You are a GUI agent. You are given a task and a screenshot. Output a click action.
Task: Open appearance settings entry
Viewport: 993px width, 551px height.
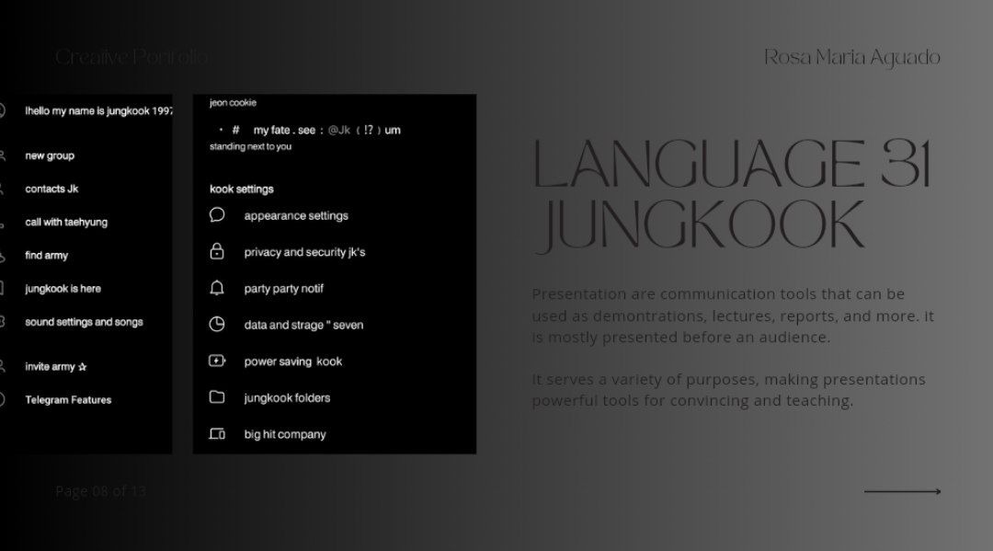click(x=296, y=215)
